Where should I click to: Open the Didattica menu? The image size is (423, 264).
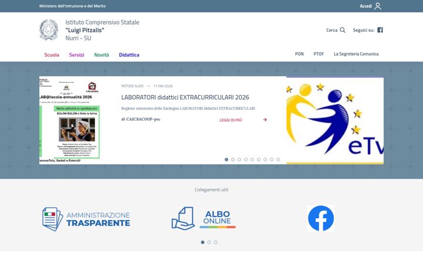click(x=129, y=55)
